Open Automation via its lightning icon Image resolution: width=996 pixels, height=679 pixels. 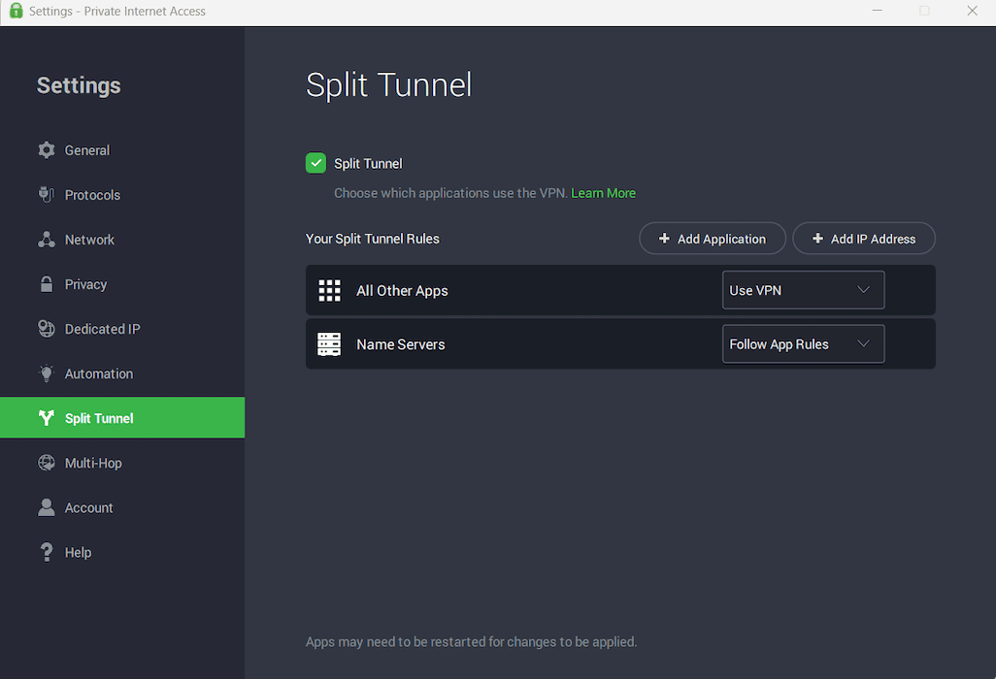click(x=46, y=372)
